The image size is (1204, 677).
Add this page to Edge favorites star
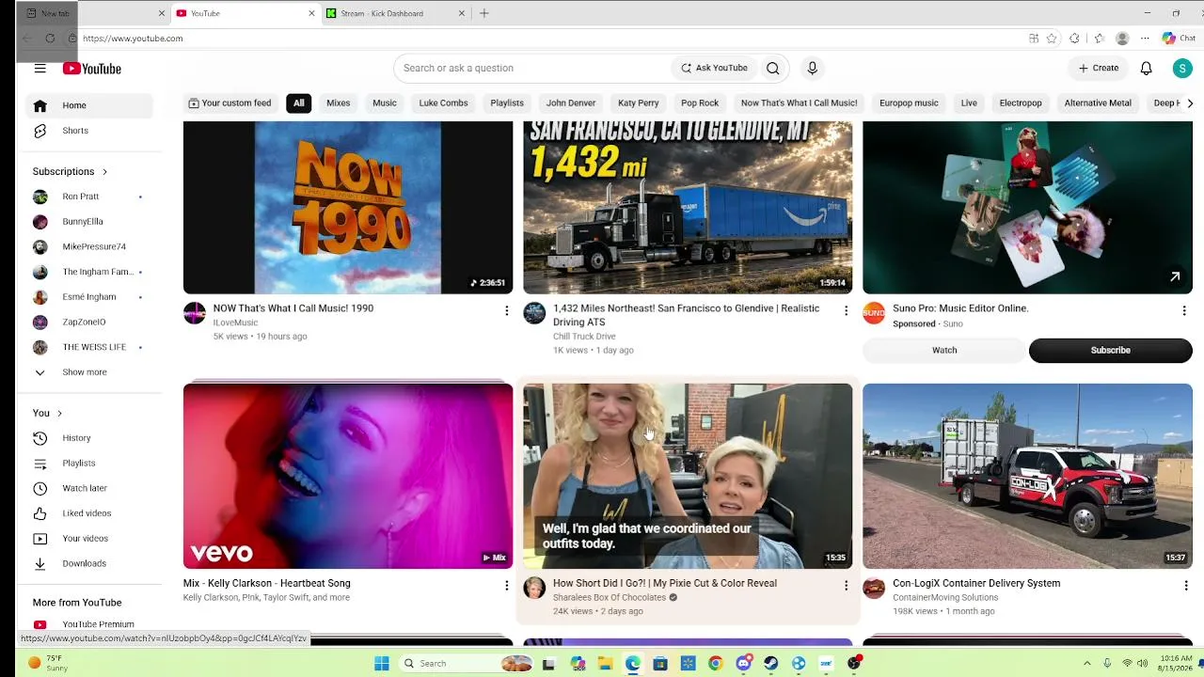[x=1052, y=39]
